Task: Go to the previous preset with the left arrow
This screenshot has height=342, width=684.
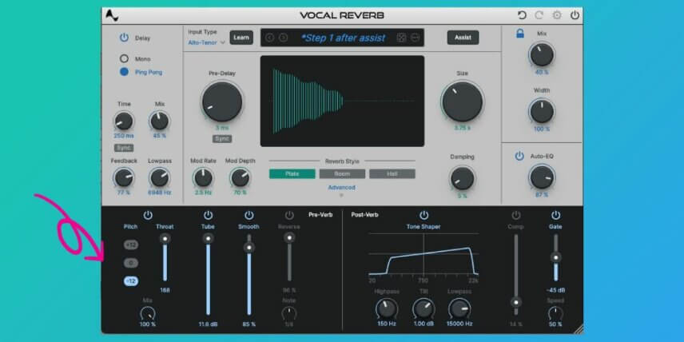Action: [269, 38]
